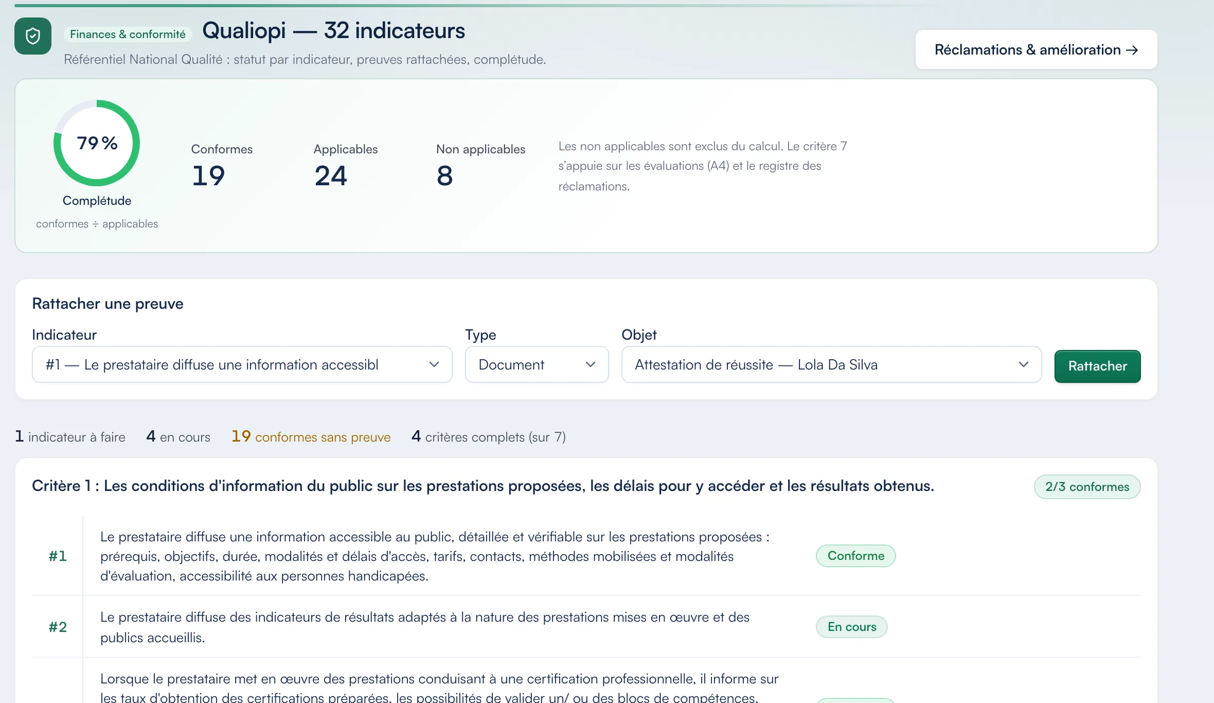Image resolution: width=1214 pixels, height=703 pixels.
Task: Click the "4 en cours" summary
Action: [178, 436]
